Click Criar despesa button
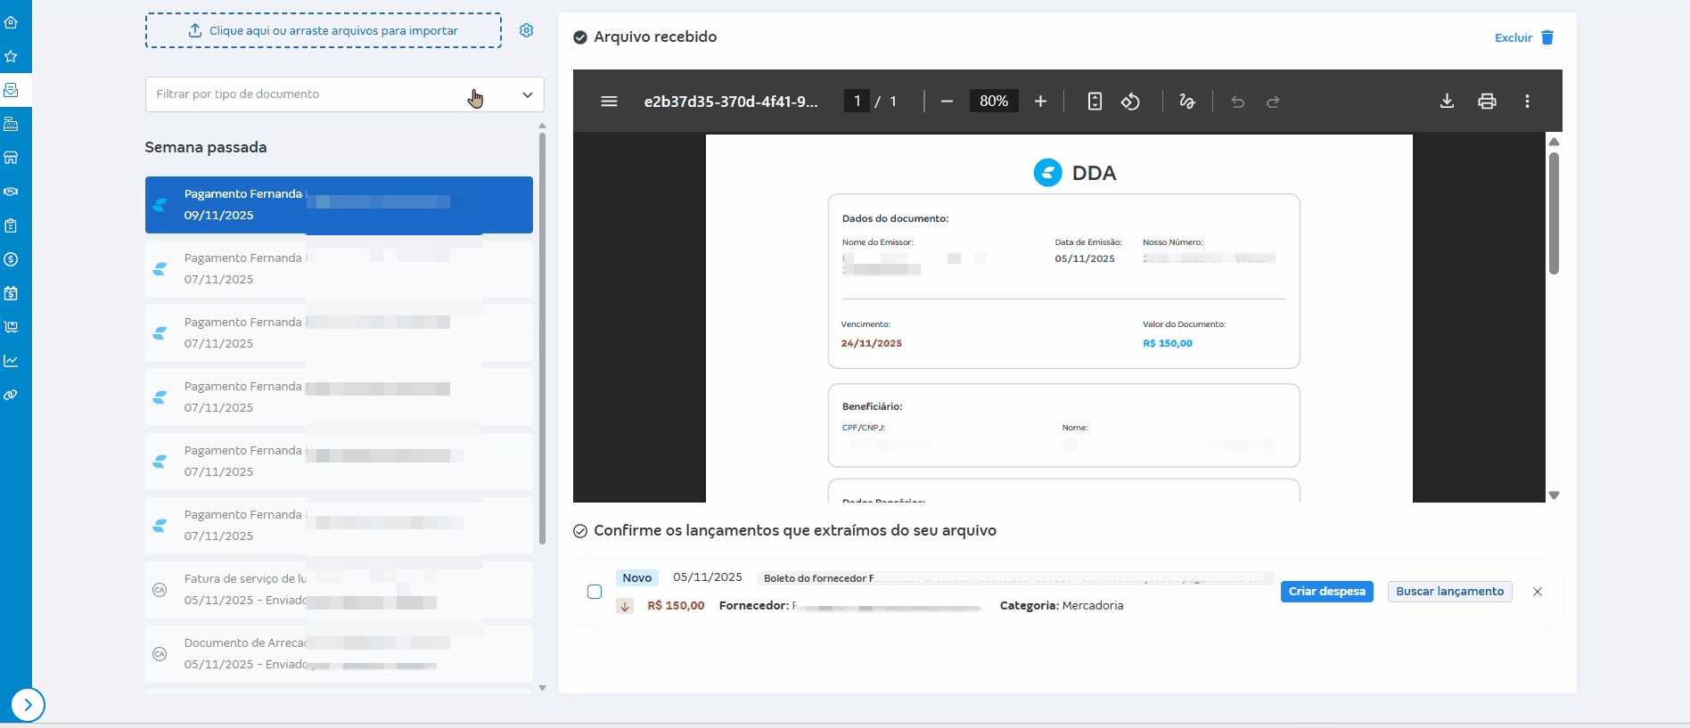 (x=1326, y=592)
